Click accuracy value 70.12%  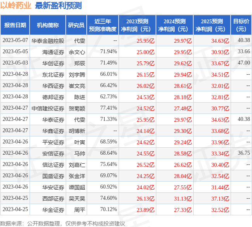coord(108,210)
